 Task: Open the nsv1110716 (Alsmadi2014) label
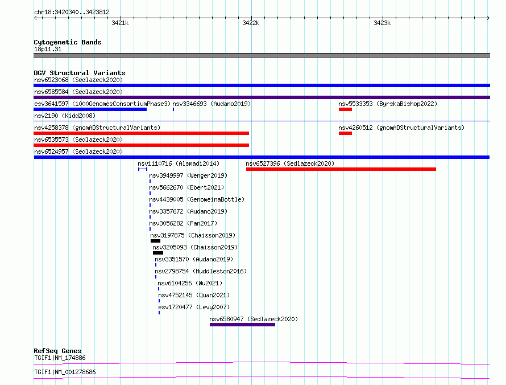tap(179, 163)
